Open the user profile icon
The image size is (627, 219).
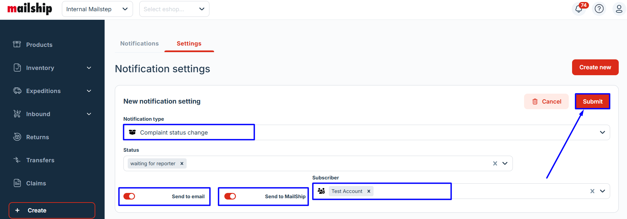coord(619,9)
